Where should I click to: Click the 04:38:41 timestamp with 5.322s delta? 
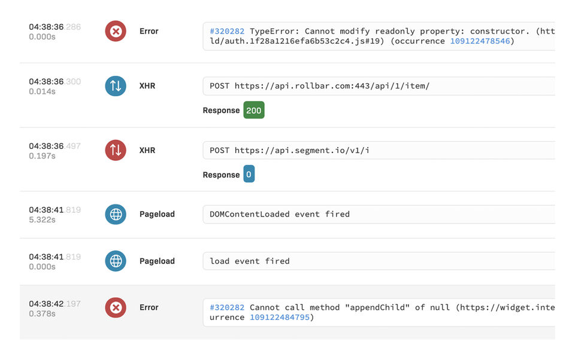46,210
